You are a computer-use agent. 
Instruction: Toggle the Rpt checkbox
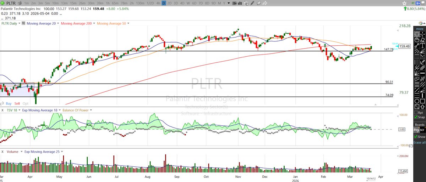pos(416,113)
